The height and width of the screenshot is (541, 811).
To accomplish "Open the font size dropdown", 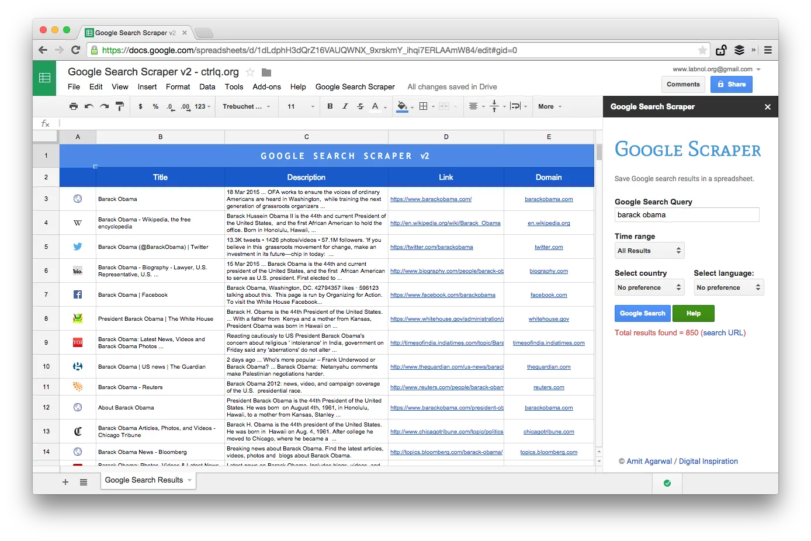I will tap(299, 106).
